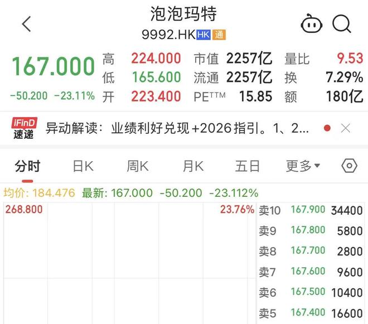368x324 pixels.
Task: Tap the high price 224.000
Action: (156, 59)
